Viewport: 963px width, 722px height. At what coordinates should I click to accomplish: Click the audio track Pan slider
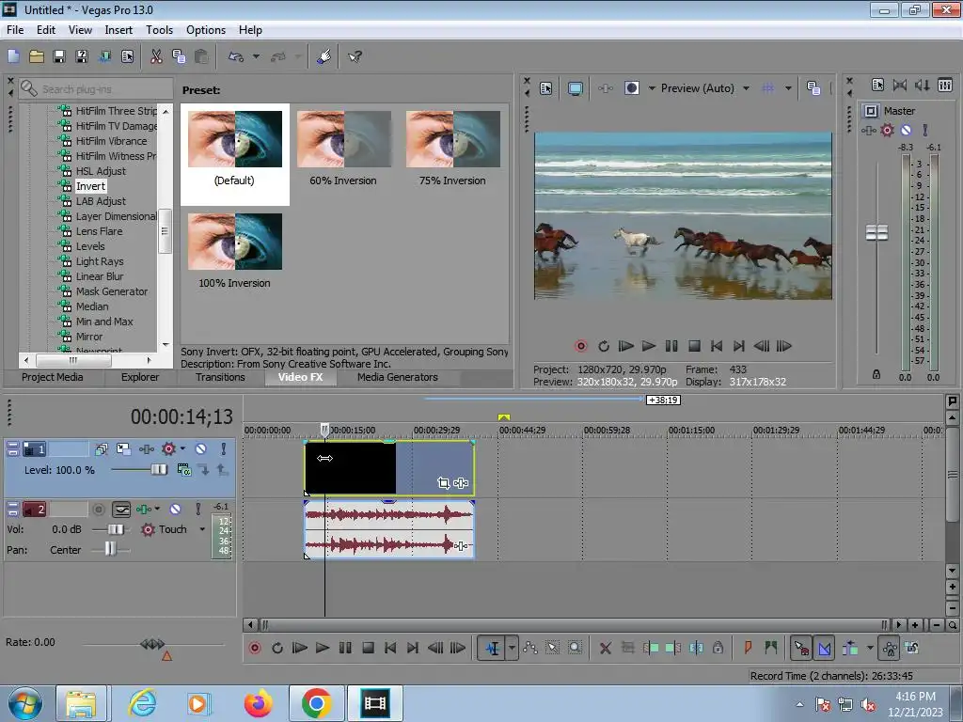pyautogui.click(x=111, y=549)
